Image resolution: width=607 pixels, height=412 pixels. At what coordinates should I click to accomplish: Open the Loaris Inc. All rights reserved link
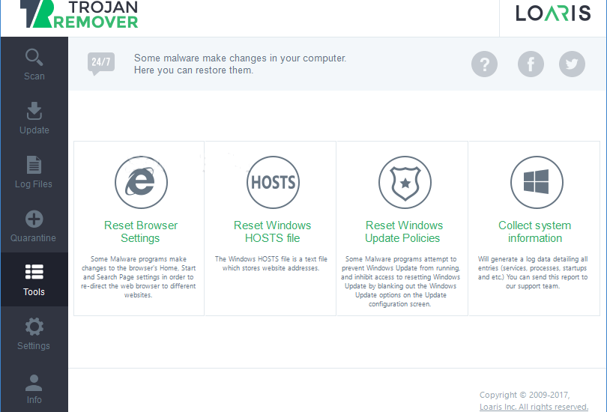534,407
